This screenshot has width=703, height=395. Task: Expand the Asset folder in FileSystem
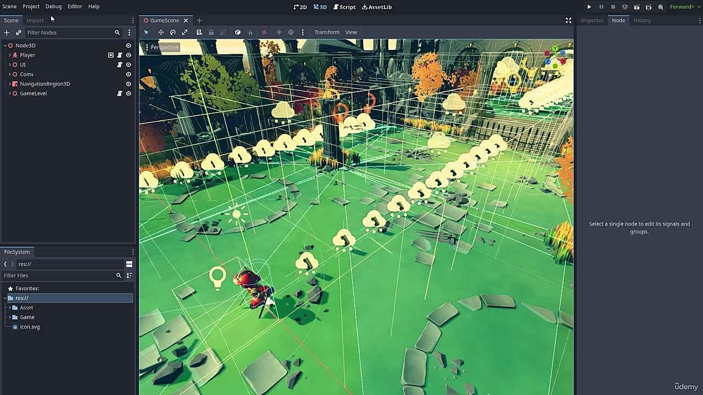click(10, 308)
